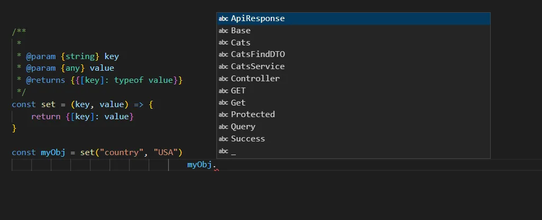Pick uppercase GET suggestion
The image size is (542, 220).
point(238,91)
